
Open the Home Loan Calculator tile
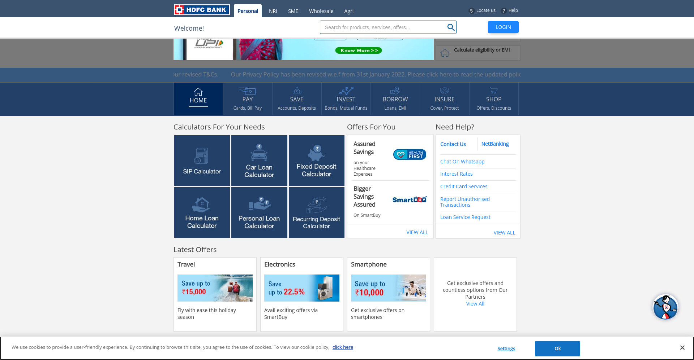point(202,212)
